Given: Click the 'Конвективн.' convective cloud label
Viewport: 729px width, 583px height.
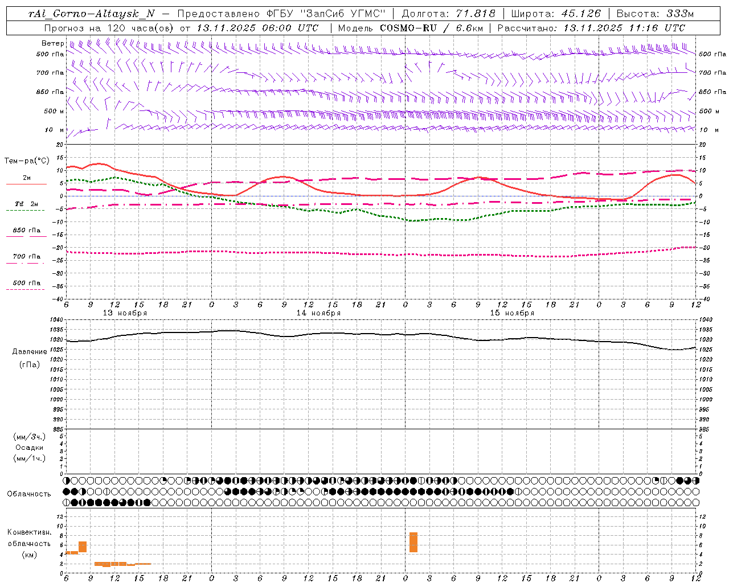Looking at the screenshot, I should [x=30, y=532].
